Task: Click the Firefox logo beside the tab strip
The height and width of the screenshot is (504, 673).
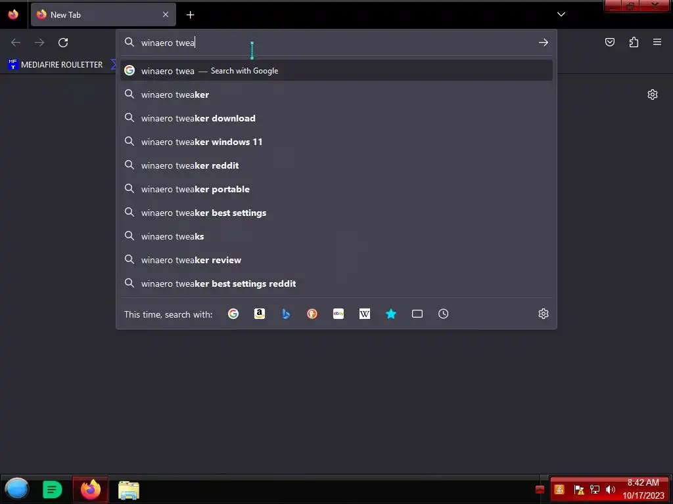Action: tap(13, 14)
